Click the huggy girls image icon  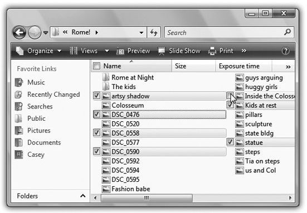click(x=239, y=87)
